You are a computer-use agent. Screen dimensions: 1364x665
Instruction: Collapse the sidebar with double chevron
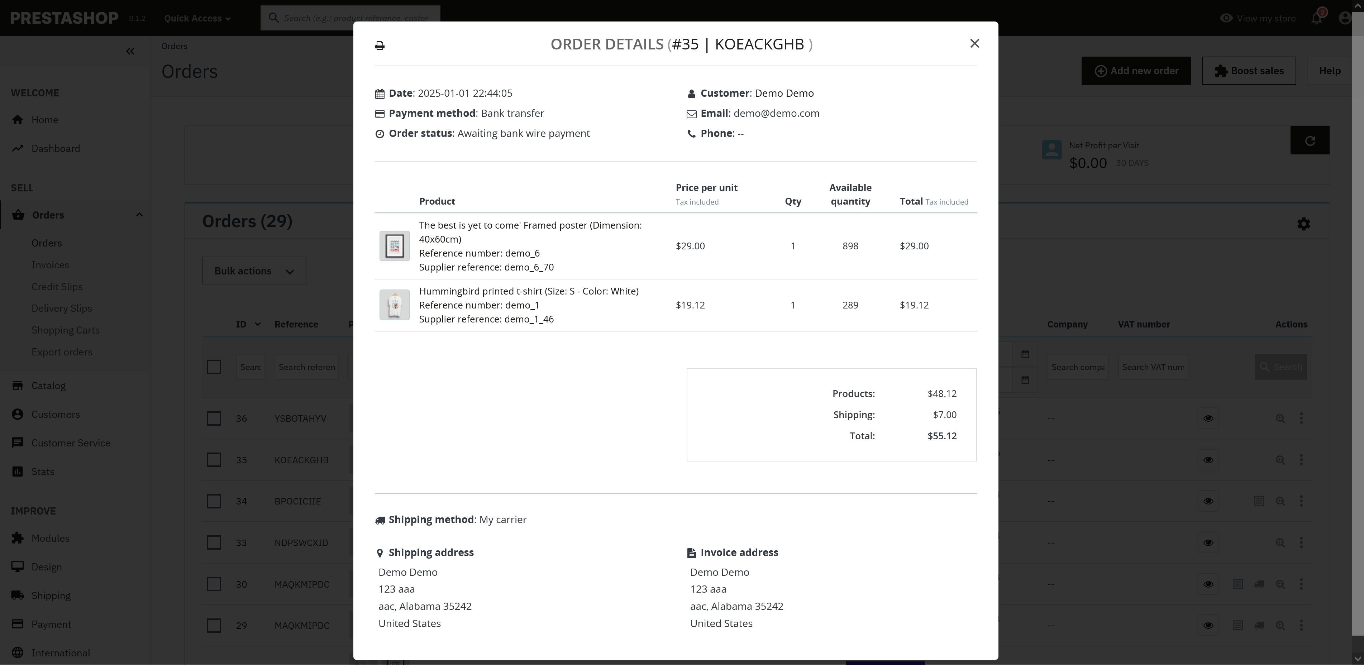point(130,51)
